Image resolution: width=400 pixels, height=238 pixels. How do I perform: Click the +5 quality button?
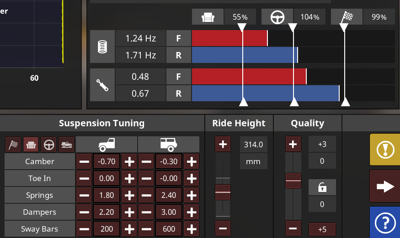(x=322, y=229)
